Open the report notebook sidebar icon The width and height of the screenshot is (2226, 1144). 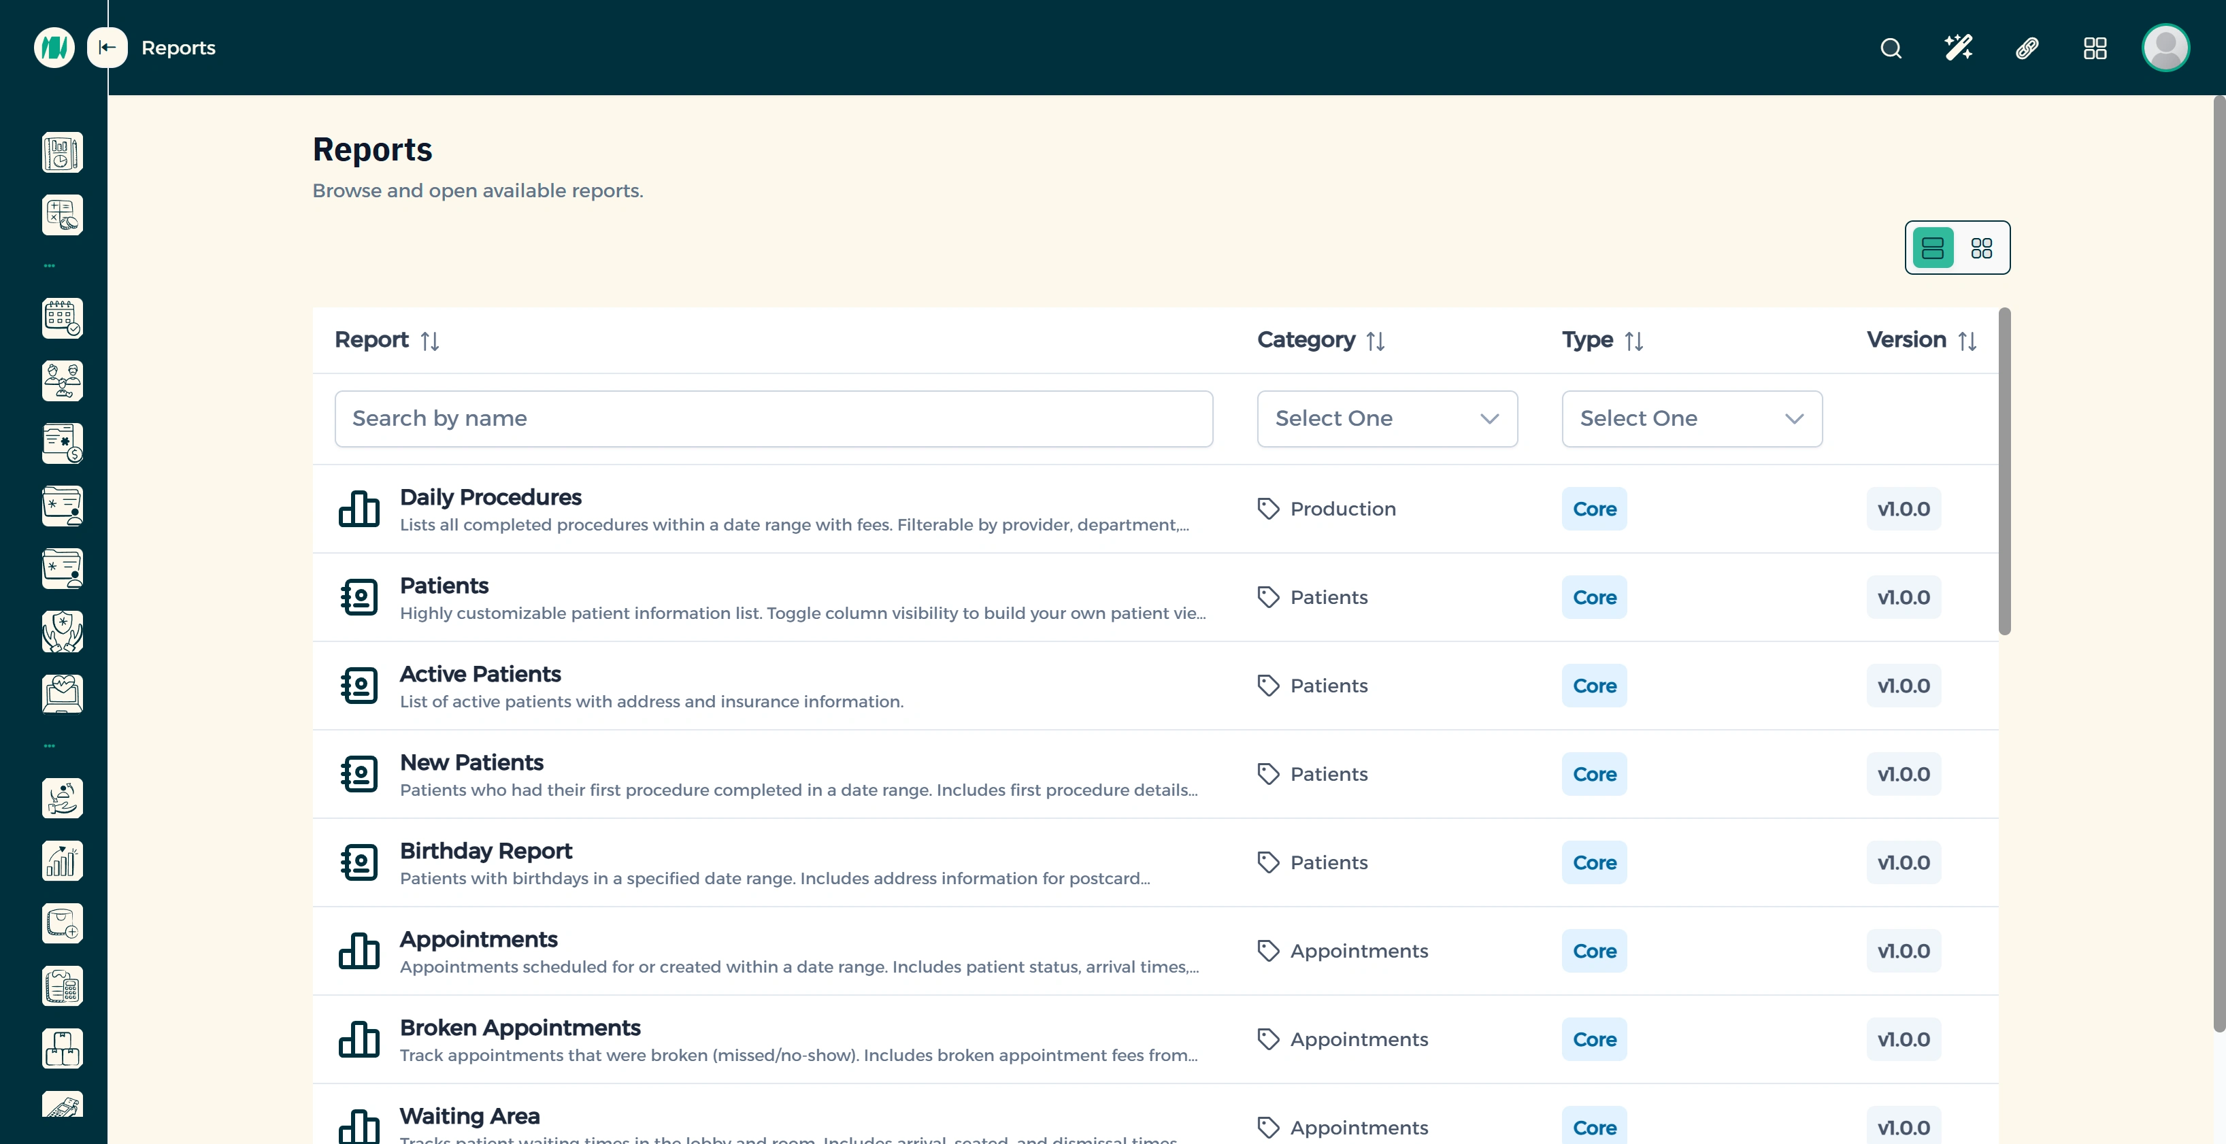(x=62, y=152)
